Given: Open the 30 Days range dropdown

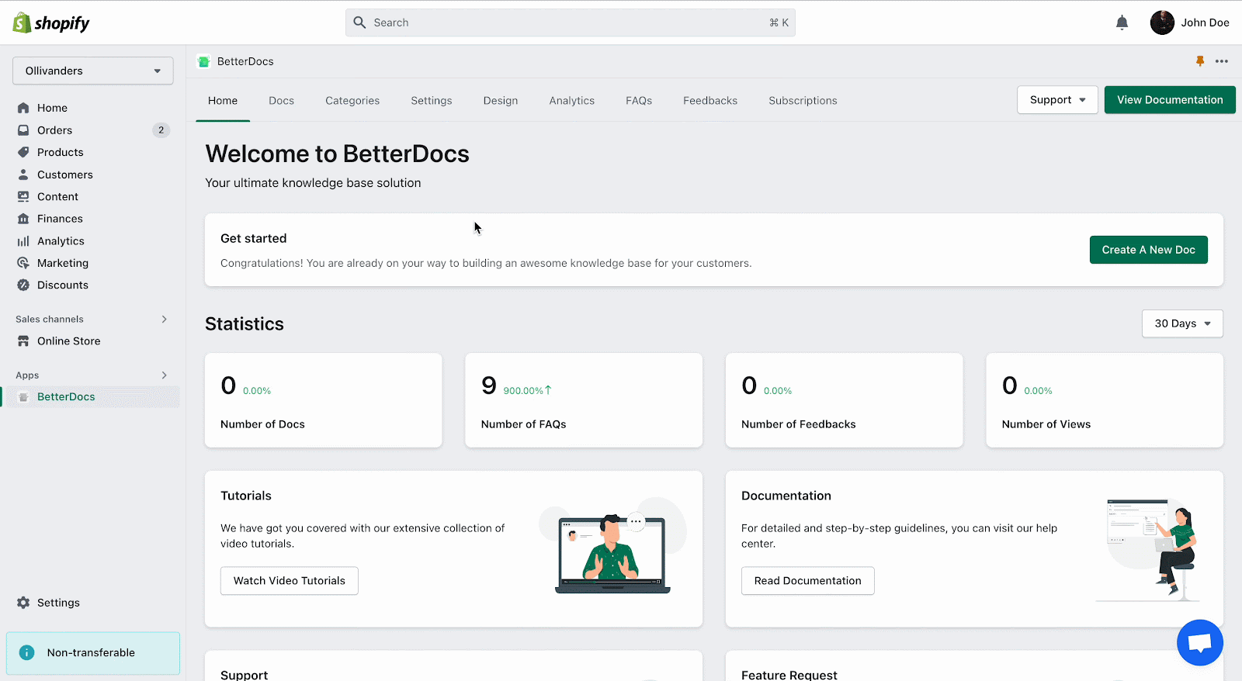Looking at the screenshot, I should click(1182, 323).
